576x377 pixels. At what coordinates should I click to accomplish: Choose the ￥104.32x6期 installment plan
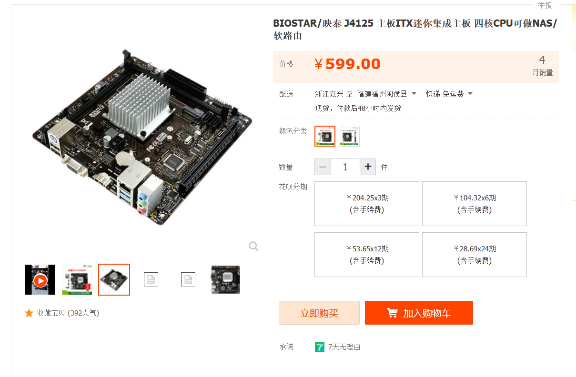click(x=475, y=204)
